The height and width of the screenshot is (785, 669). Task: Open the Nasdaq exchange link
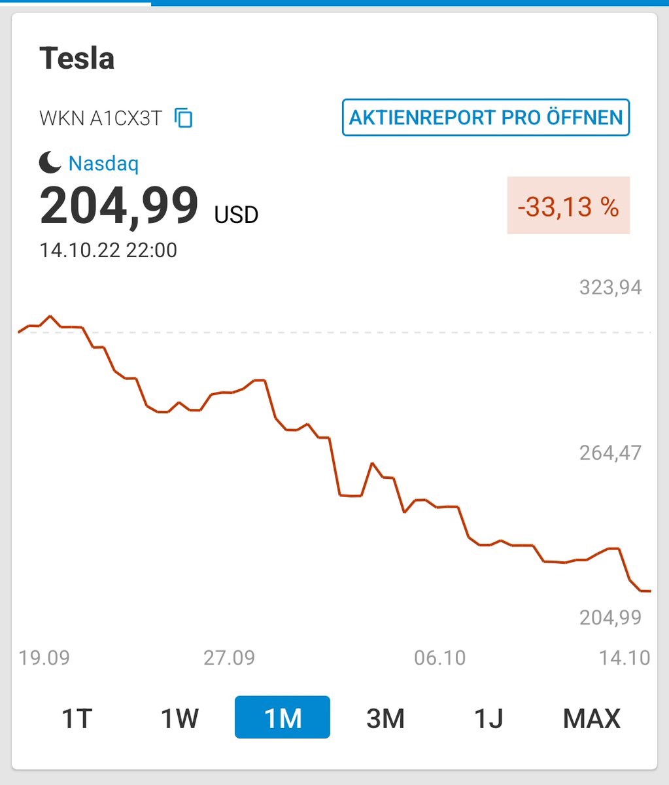(x=103, y=163)
